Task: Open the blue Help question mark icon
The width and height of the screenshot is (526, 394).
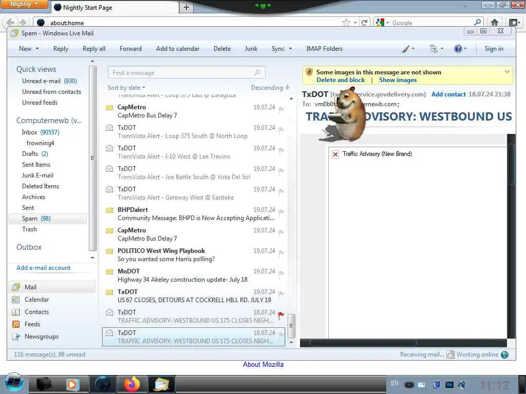Action: pos(458,49)
